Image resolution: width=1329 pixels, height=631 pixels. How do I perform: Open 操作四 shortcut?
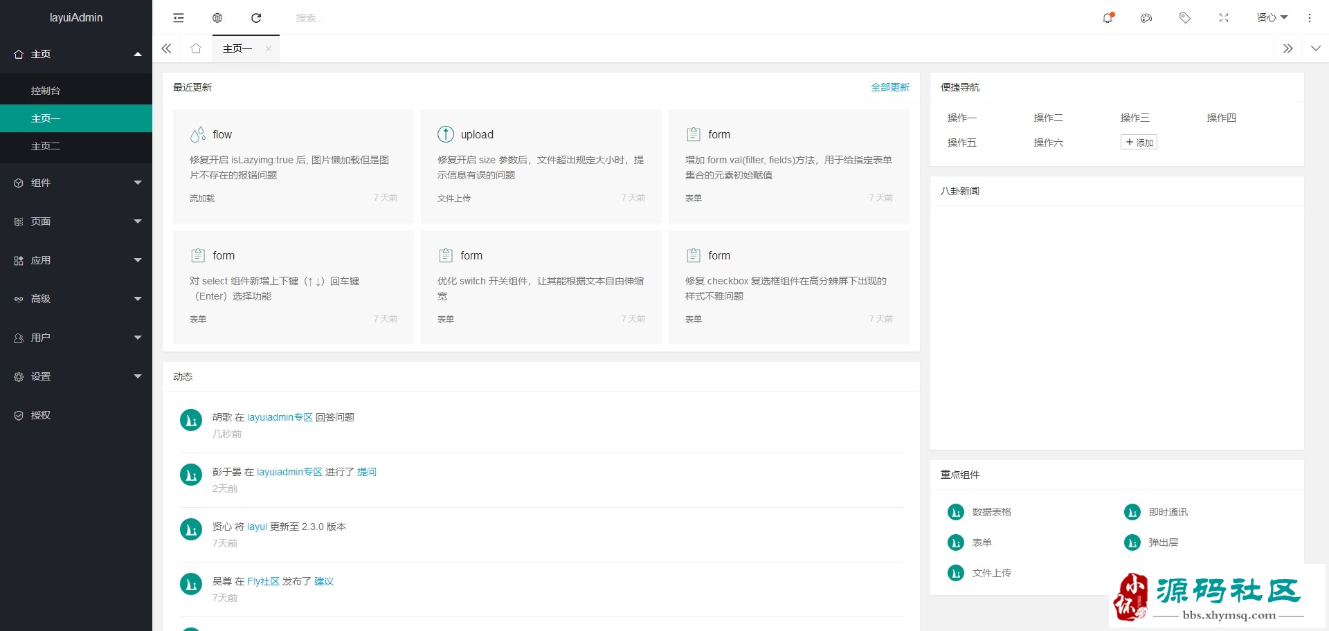click(1222, 118)
